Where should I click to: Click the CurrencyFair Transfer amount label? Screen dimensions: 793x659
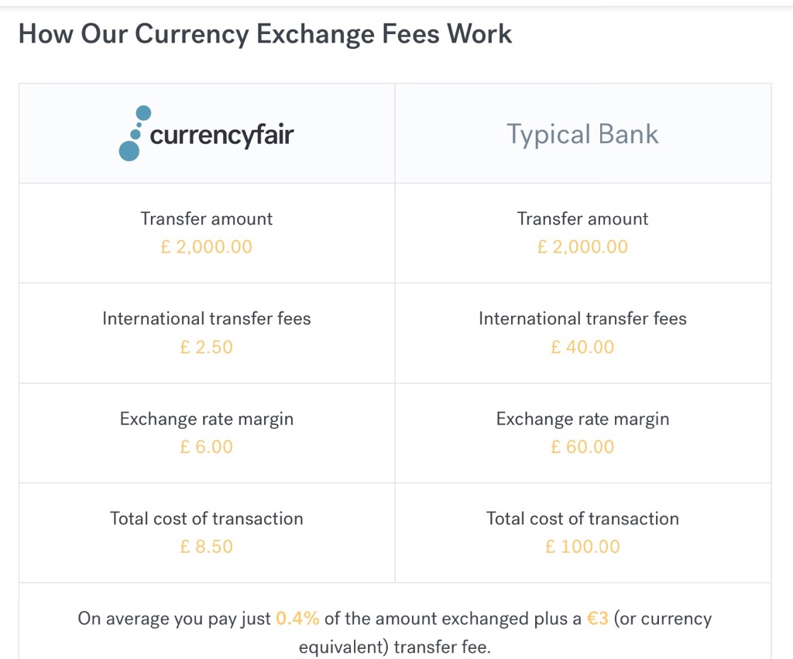206,218
